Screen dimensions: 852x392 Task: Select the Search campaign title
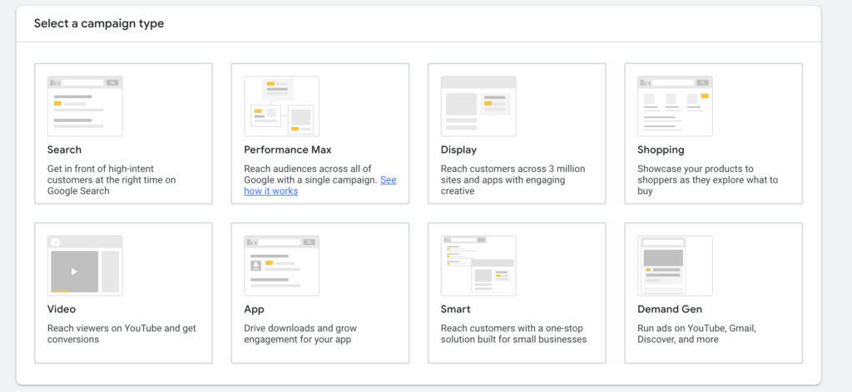click(64, 149)
